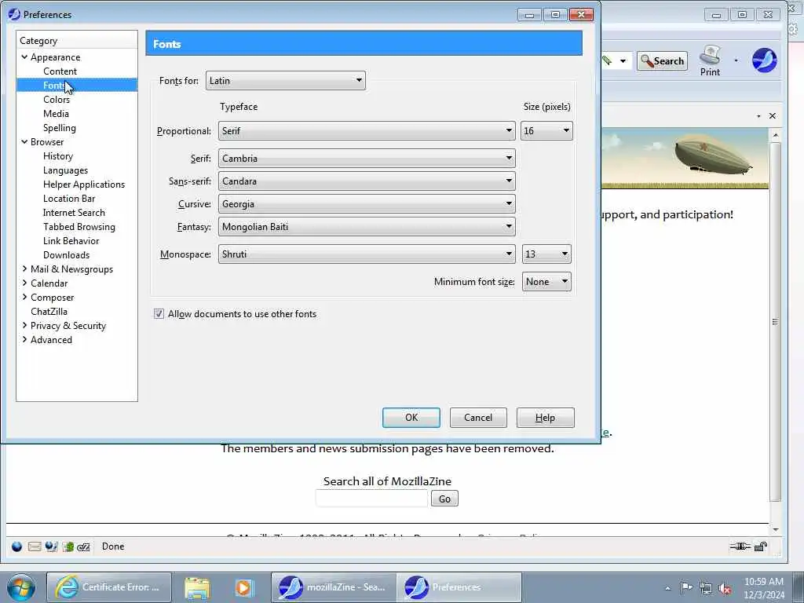
Task: Open the Serif font dropdown showing Cambria
Action: click(367, 159)
